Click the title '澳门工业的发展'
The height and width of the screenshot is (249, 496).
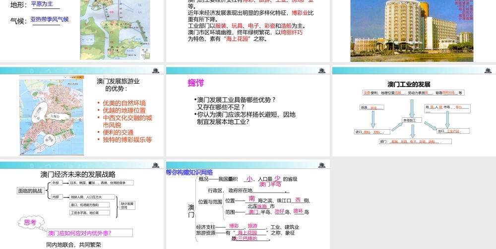[x=409, y=84]
